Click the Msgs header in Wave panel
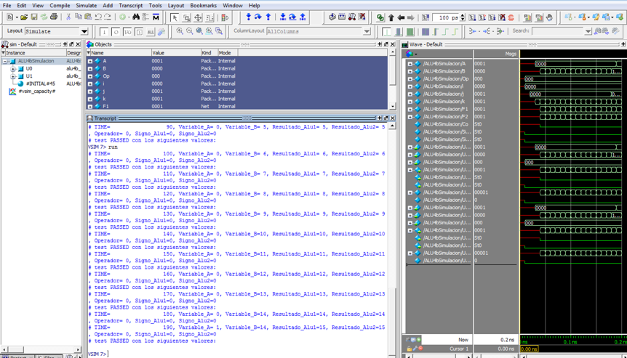 coord(496,54)
